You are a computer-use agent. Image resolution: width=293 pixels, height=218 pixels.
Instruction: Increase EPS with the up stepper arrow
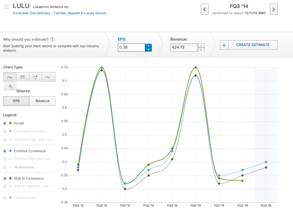(149, 46)
